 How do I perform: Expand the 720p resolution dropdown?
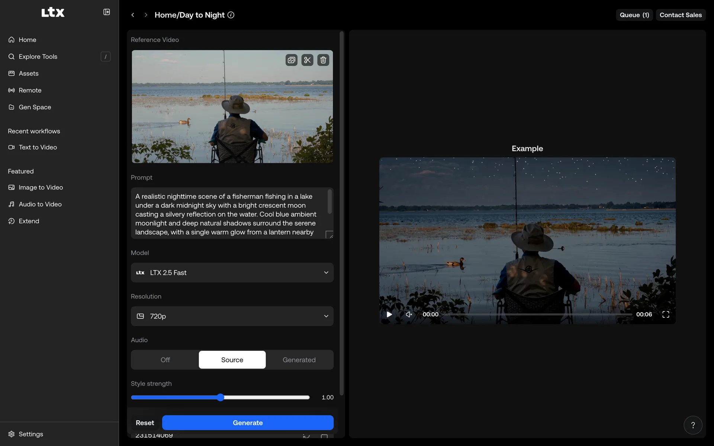click(232, 316)
